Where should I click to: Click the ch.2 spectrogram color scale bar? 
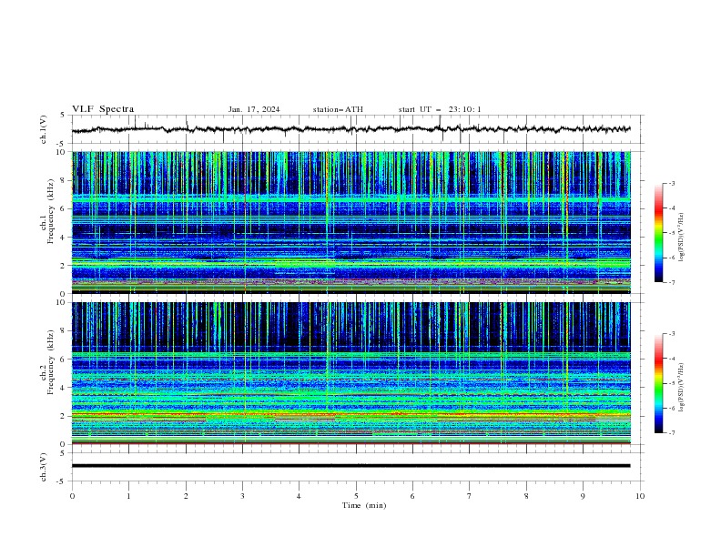click(x=659, y=383)
